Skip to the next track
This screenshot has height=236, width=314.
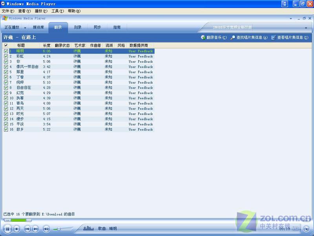pyautogui.click(x=35, y=229)
